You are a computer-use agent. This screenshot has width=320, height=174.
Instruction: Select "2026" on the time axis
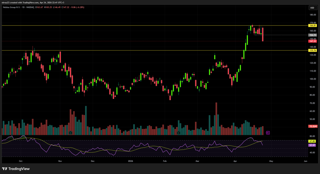130,161
